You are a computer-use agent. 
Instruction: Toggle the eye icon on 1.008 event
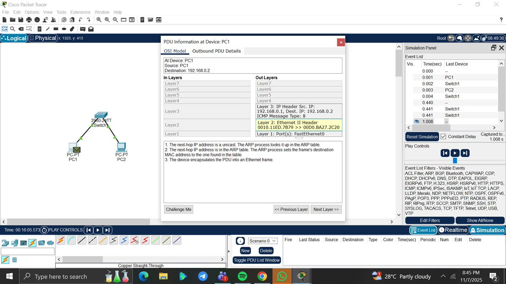click(x=416, y=122)
